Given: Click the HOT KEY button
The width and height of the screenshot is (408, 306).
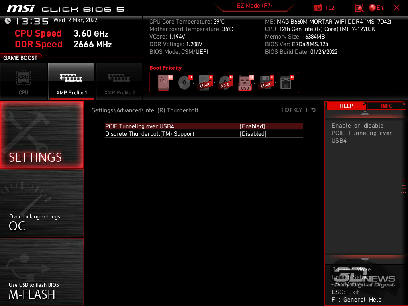Looking at the screenshot, I should point(292,110).
